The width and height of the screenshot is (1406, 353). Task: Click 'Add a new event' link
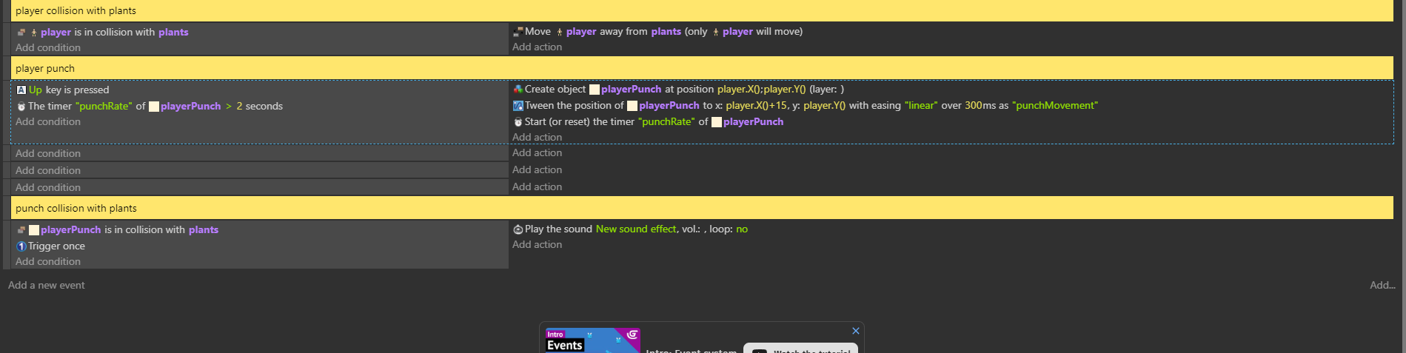[x=47, y=285]
